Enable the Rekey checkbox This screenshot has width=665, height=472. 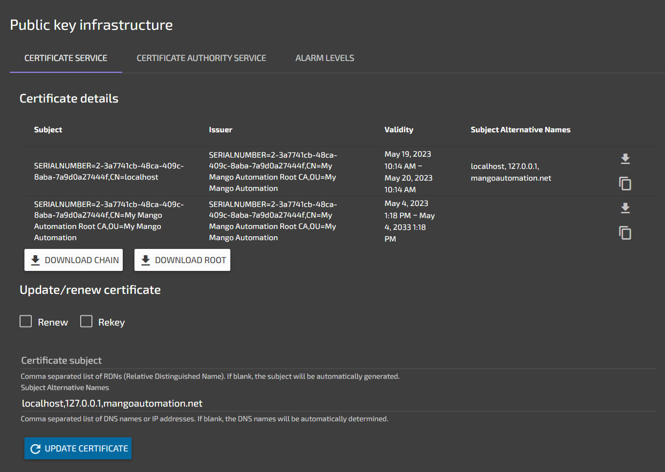87,321
